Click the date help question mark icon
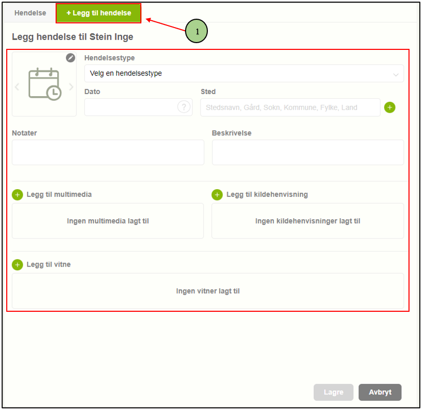Image resolution: width=422 pixels, height=410 pixels. tap(183, 107)
